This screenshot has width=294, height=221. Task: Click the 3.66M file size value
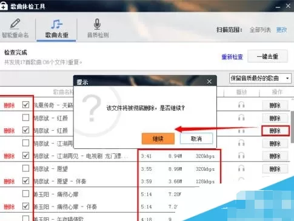(175, 182)
